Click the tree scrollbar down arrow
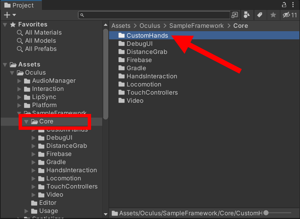 tap(106, 214)
